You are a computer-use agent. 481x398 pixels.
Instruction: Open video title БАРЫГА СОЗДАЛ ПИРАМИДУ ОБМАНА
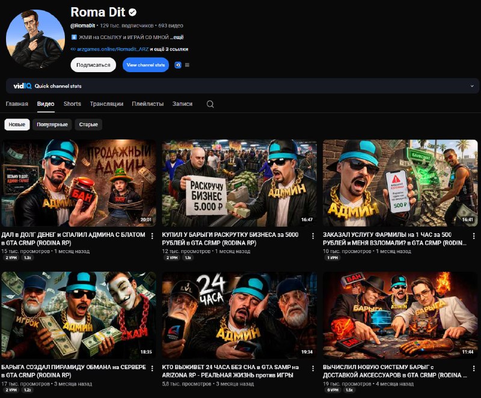point(73,371)
